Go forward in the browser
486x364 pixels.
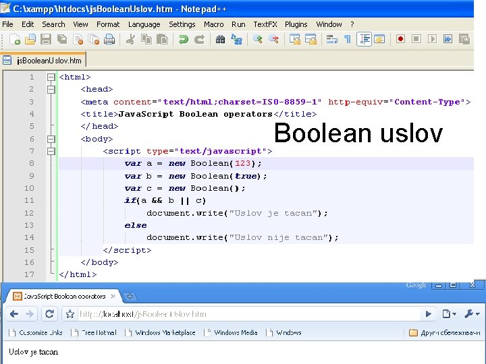pos(30,314)
